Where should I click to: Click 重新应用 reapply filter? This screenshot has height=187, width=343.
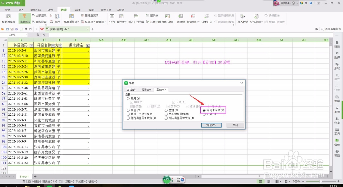(x=39, y=22)
